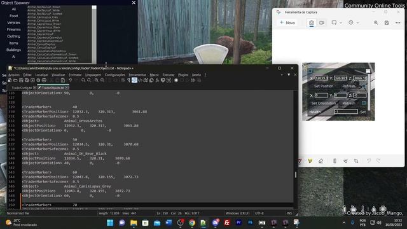Open the zoom tool in Ferramenta de Captura
This screenshot has height=229, width=407.
[x=376, y=23]
